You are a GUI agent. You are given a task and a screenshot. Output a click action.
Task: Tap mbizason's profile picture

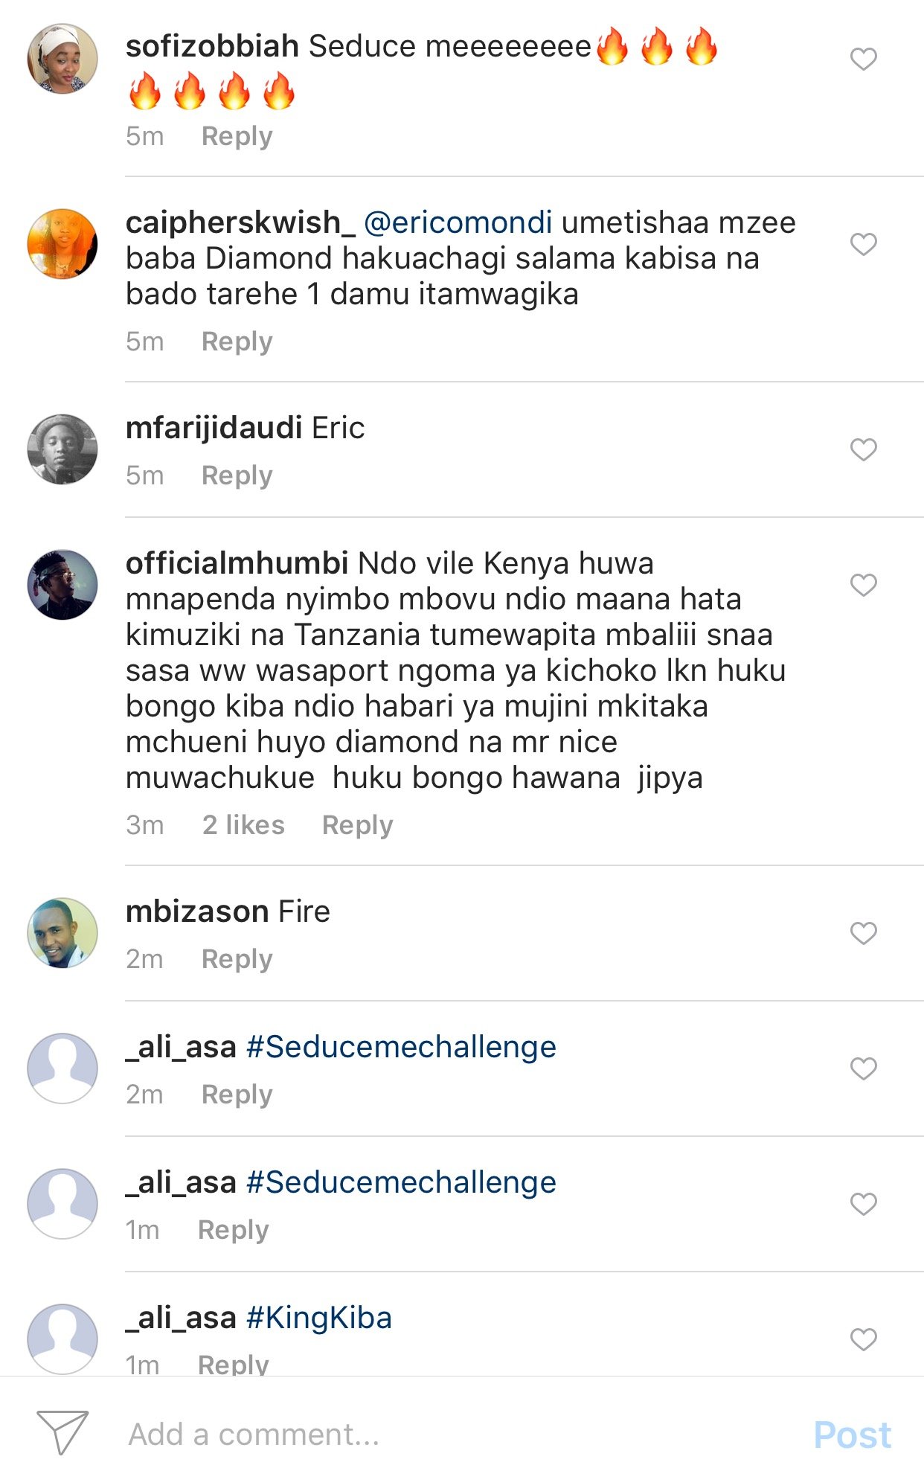(x=62, y=932)
